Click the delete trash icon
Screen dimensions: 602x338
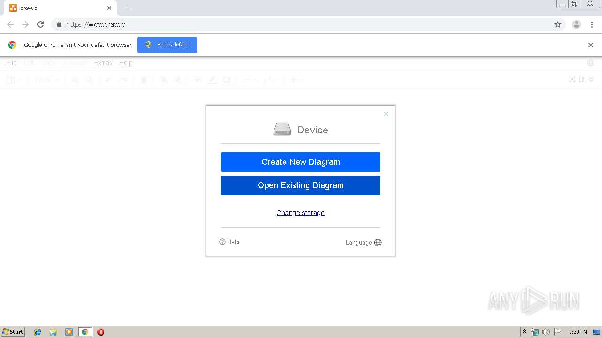click(144, 80)
